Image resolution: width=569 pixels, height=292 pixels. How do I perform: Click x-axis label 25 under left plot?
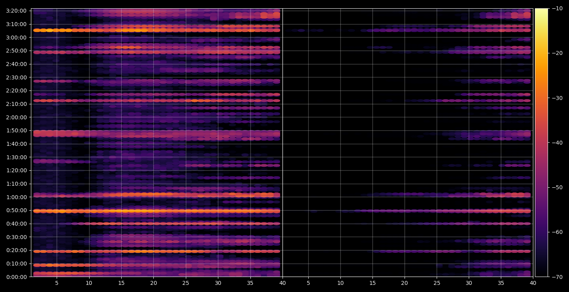[x=186, y=283]
